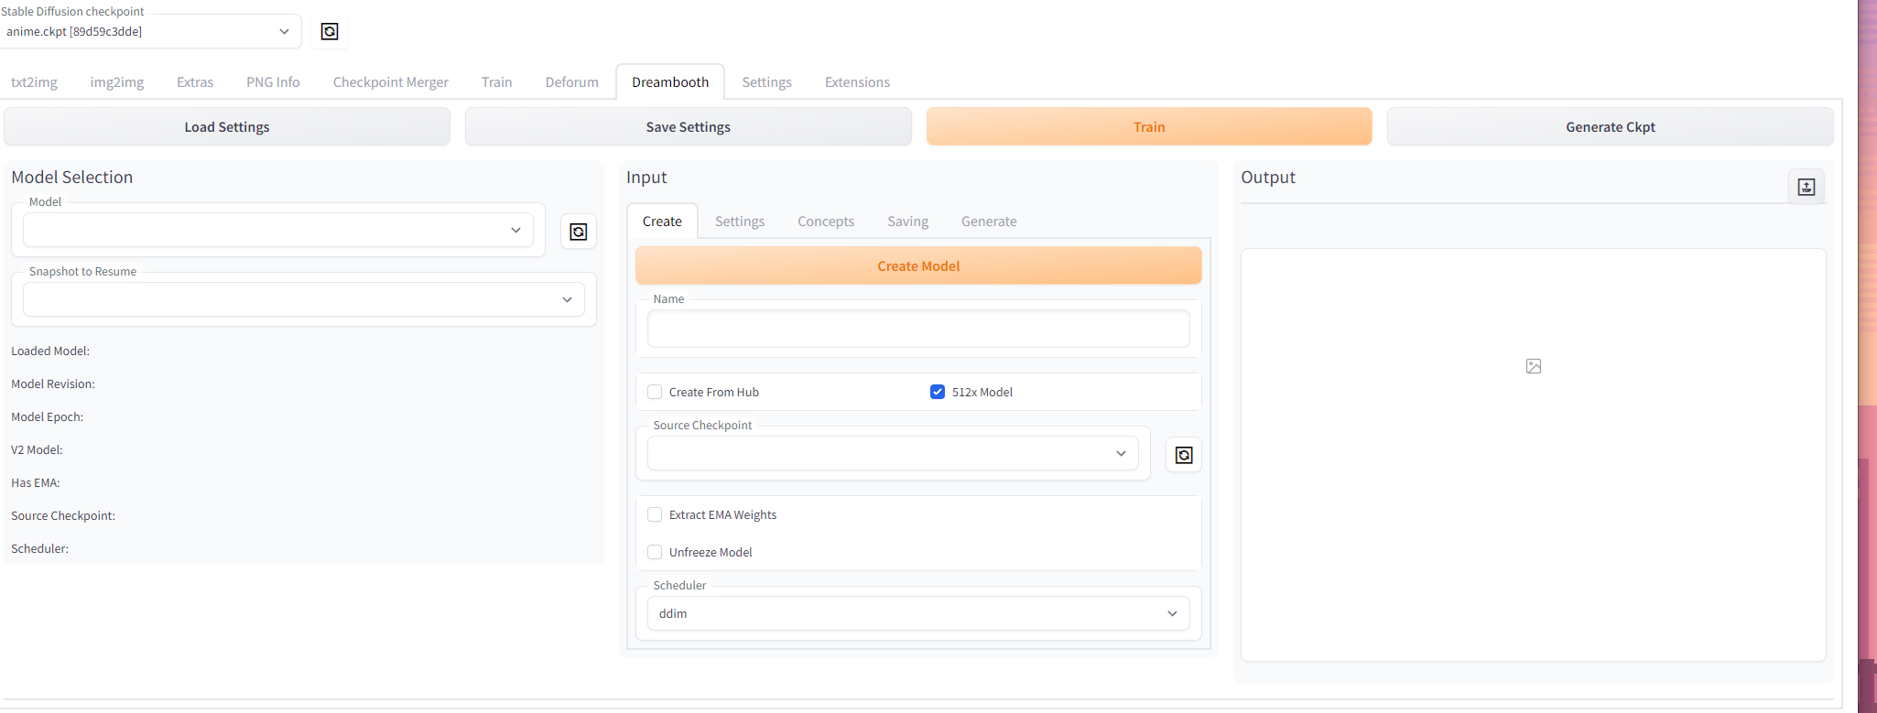Open the Source Checkpoint dropdown
This screenshot has width=1877, height=713.
tap(893, 453)
